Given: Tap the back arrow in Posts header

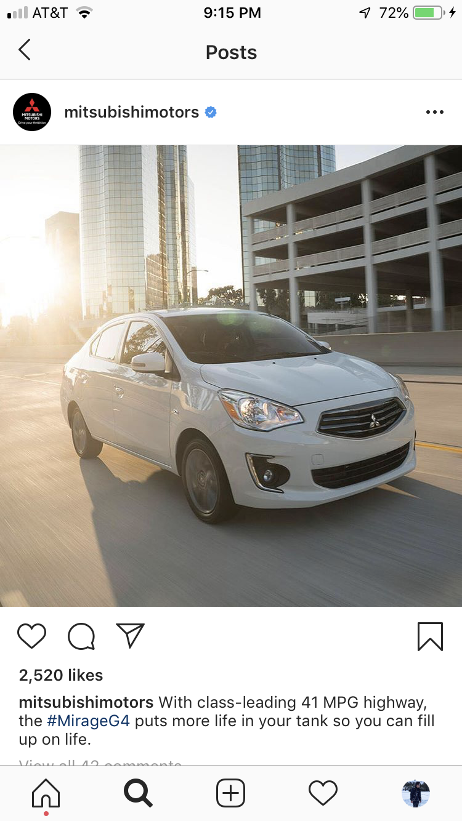Looking at the screenshot, I should click(x=25, y=50).
